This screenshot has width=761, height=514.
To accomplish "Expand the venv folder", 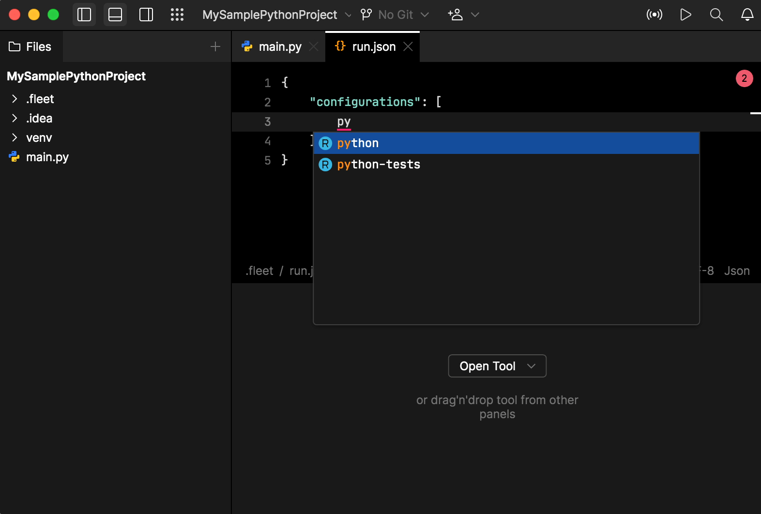I will (x=15, y=138).
